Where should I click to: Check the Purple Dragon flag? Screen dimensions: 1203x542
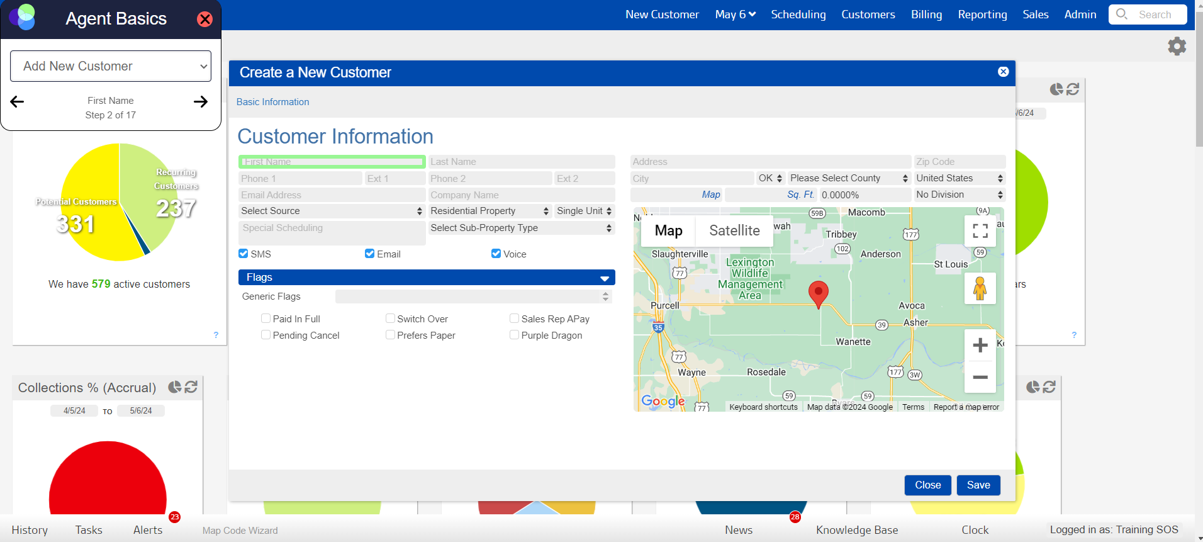(515, 335)
